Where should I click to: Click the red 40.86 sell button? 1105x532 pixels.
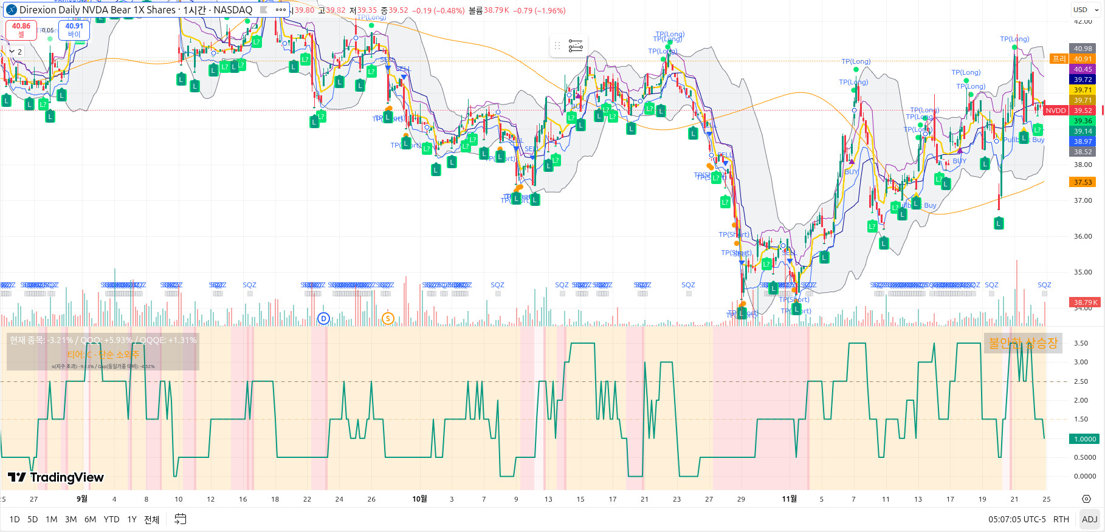coord(21,30)
